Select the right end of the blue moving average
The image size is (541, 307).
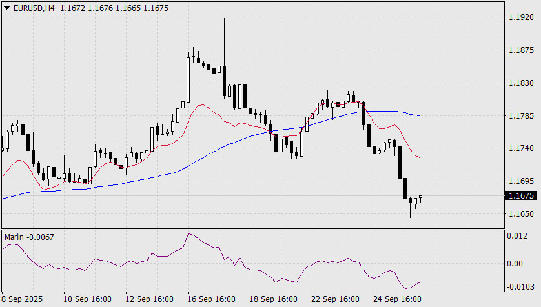[x=420, y=116]
